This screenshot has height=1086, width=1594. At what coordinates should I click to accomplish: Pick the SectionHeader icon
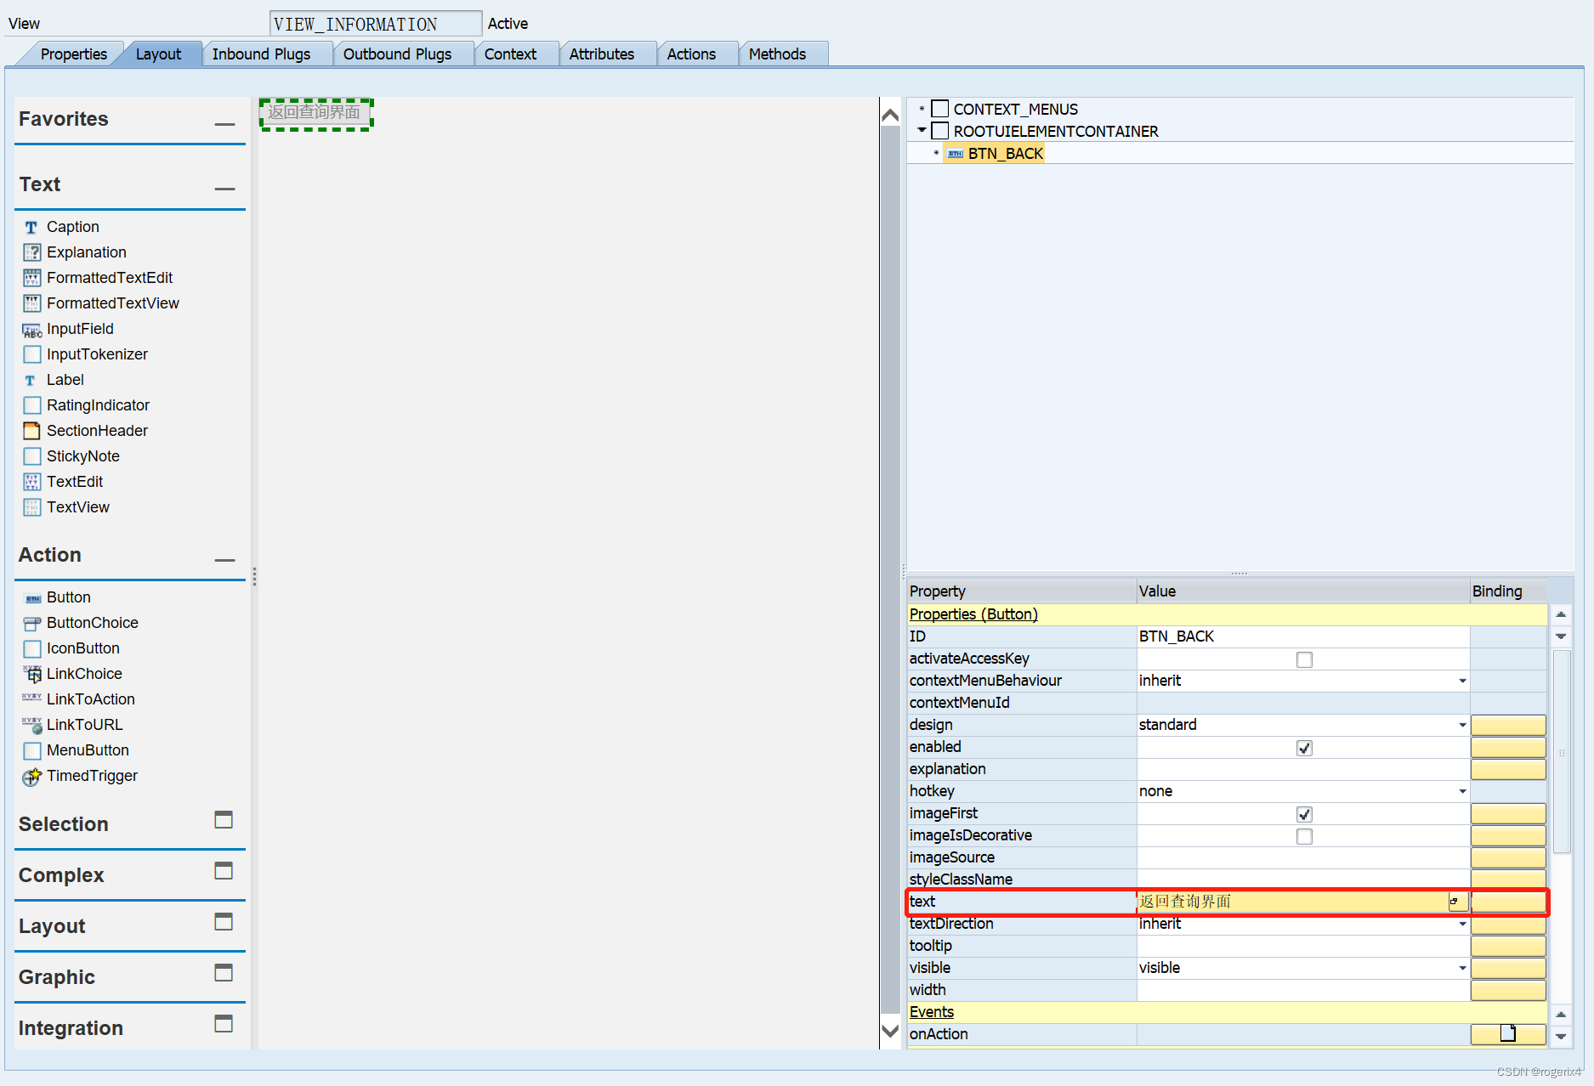pyautogui.click(x=31, y=431)
